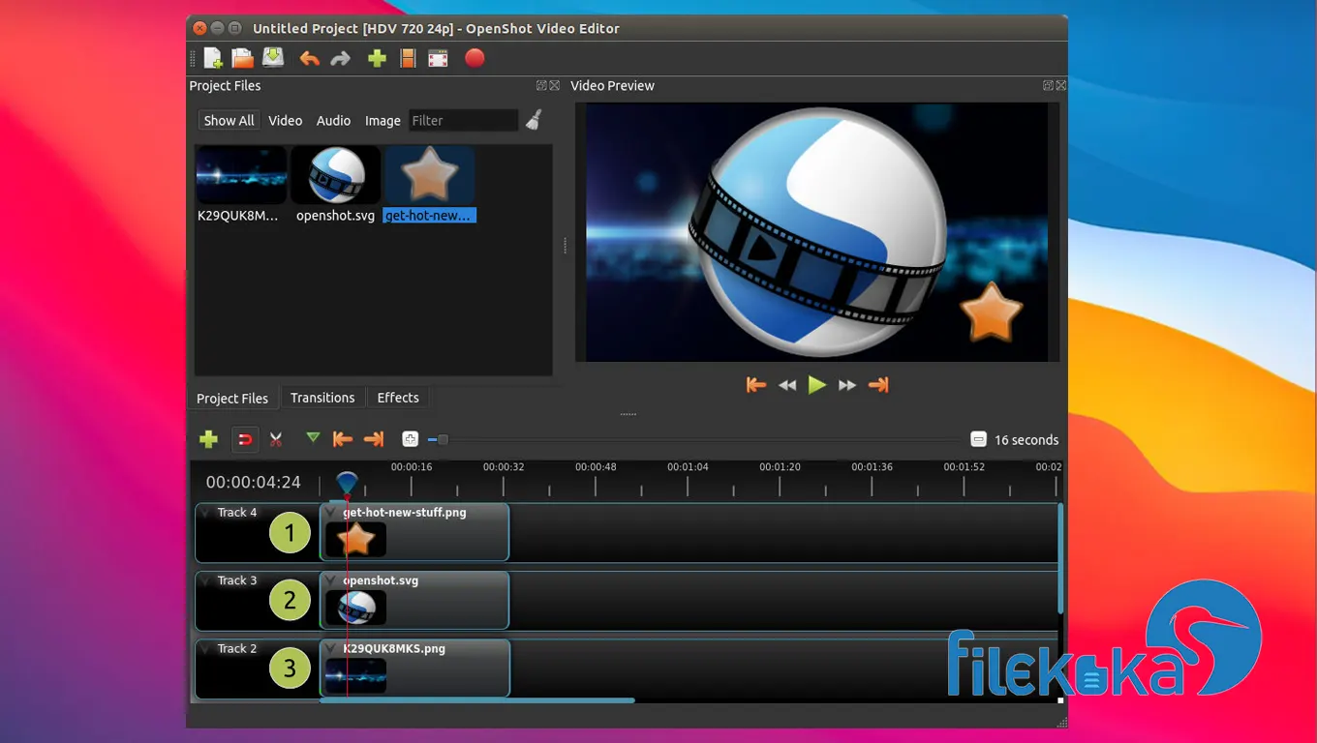Open the Track 3 dropdown arrow
The width and height of the screenshot is (1317, 743).
(x=206, y=580)
